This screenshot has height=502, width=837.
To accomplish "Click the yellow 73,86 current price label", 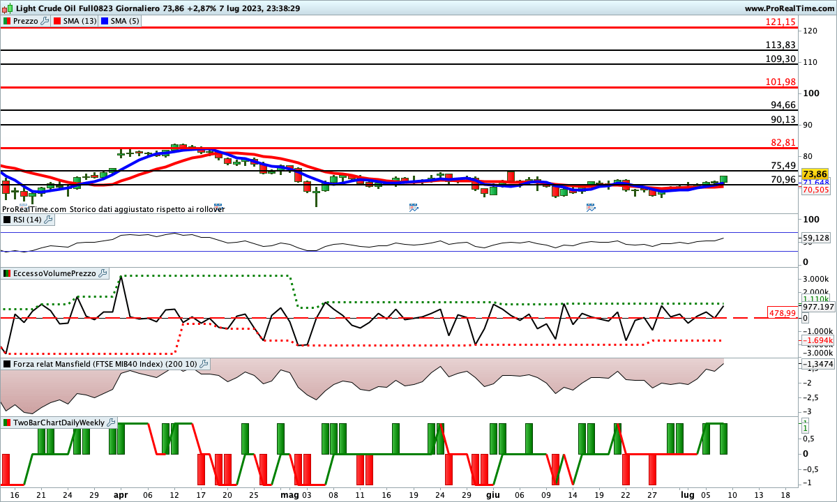I will tap(815, 174).
